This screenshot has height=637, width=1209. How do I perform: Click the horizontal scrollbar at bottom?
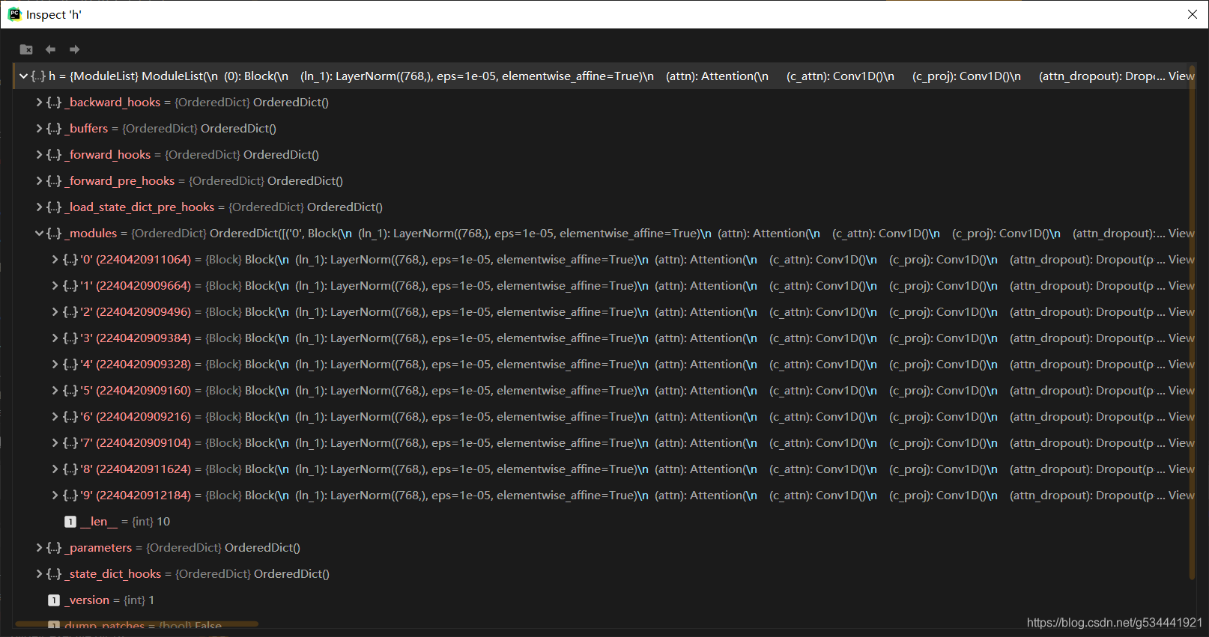coord(136,624)
